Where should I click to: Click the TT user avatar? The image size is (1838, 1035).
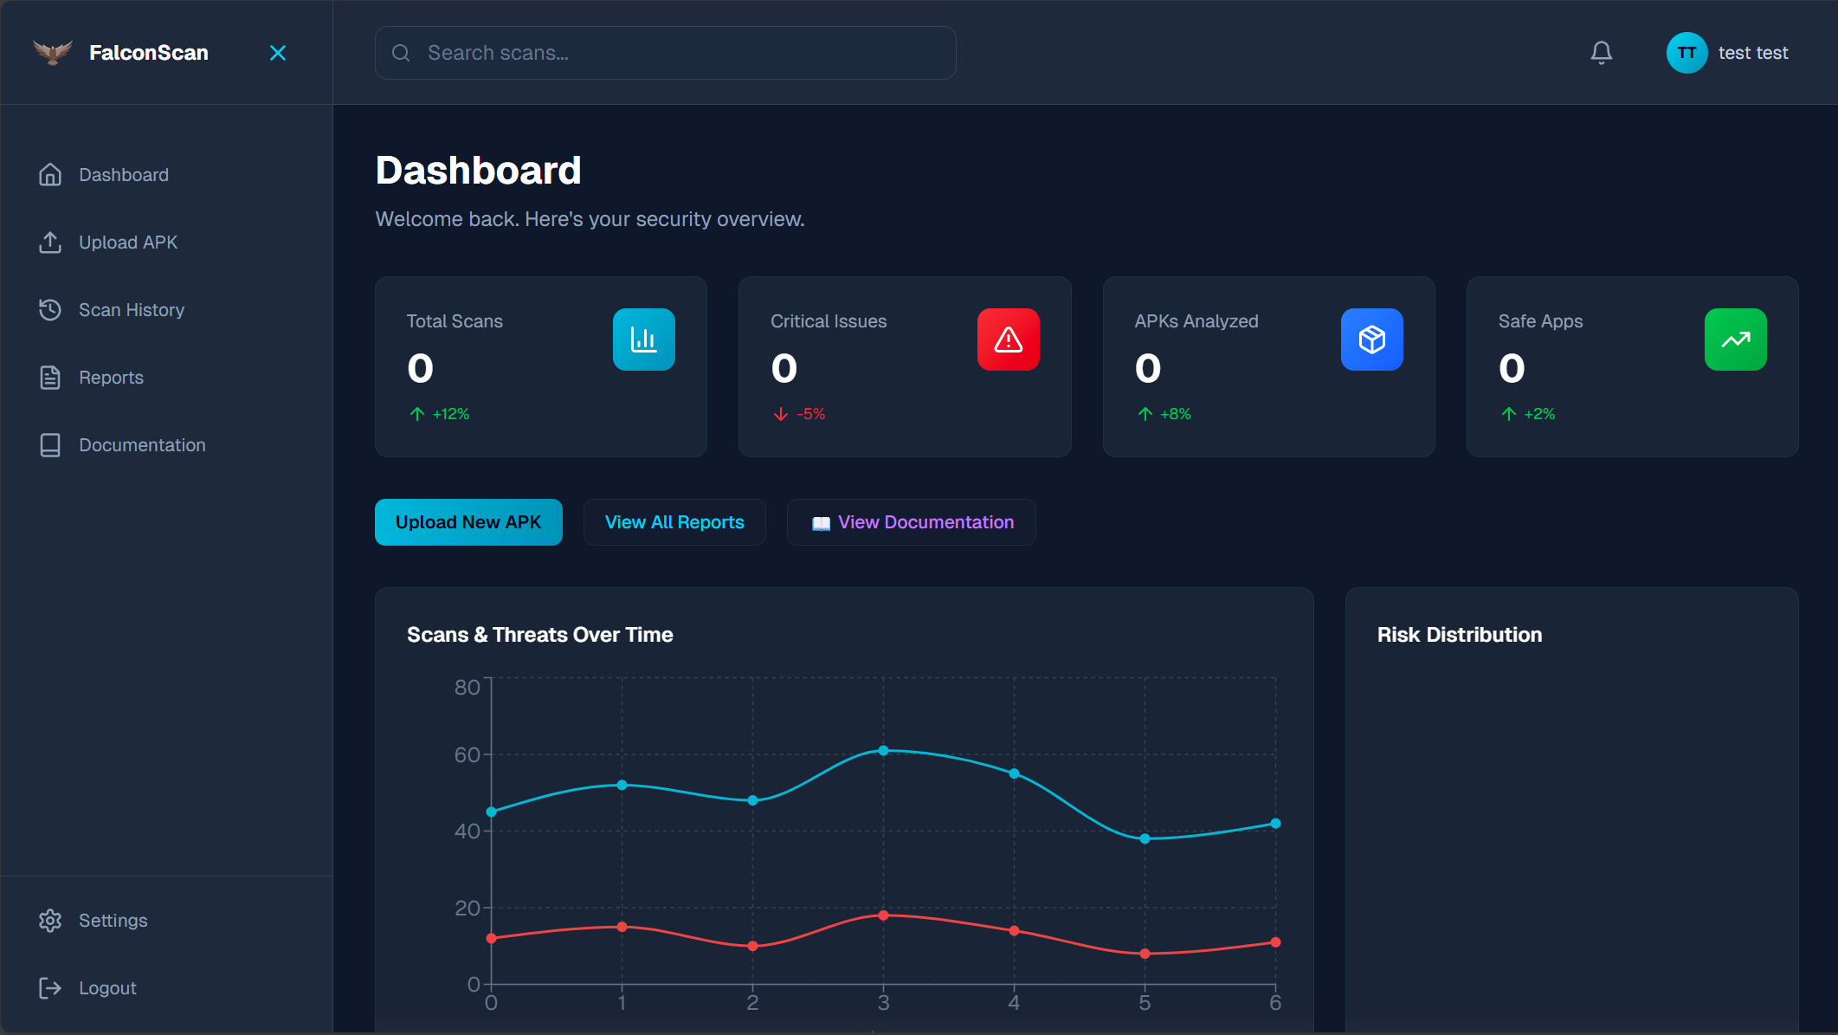pyautogui.click(x=1686, y=53)
